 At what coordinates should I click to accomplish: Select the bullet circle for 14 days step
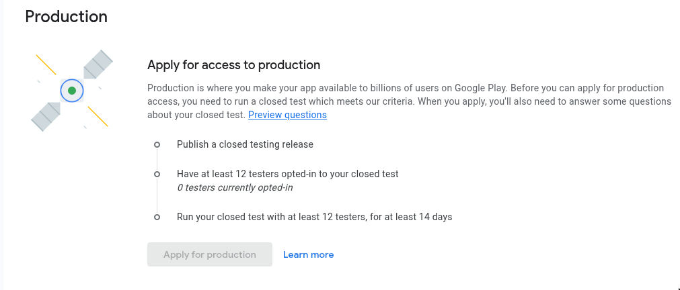pos(157,217)
